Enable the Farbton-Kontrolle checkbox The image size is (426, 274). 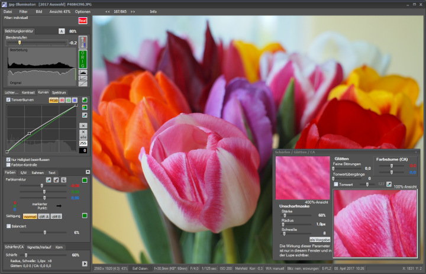click(x=8, y=165)
